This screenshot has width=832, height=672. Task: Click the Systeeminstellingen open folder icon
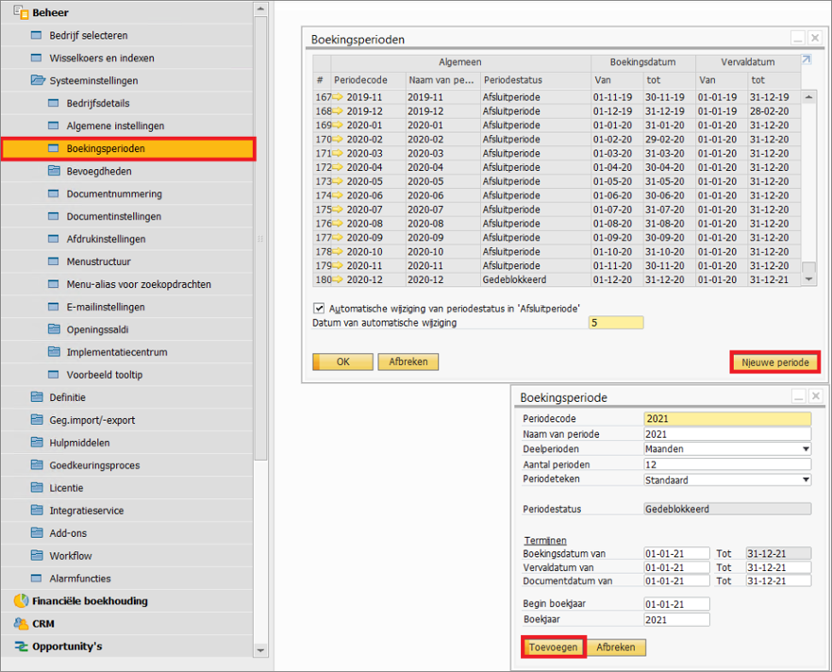[38, 80]
